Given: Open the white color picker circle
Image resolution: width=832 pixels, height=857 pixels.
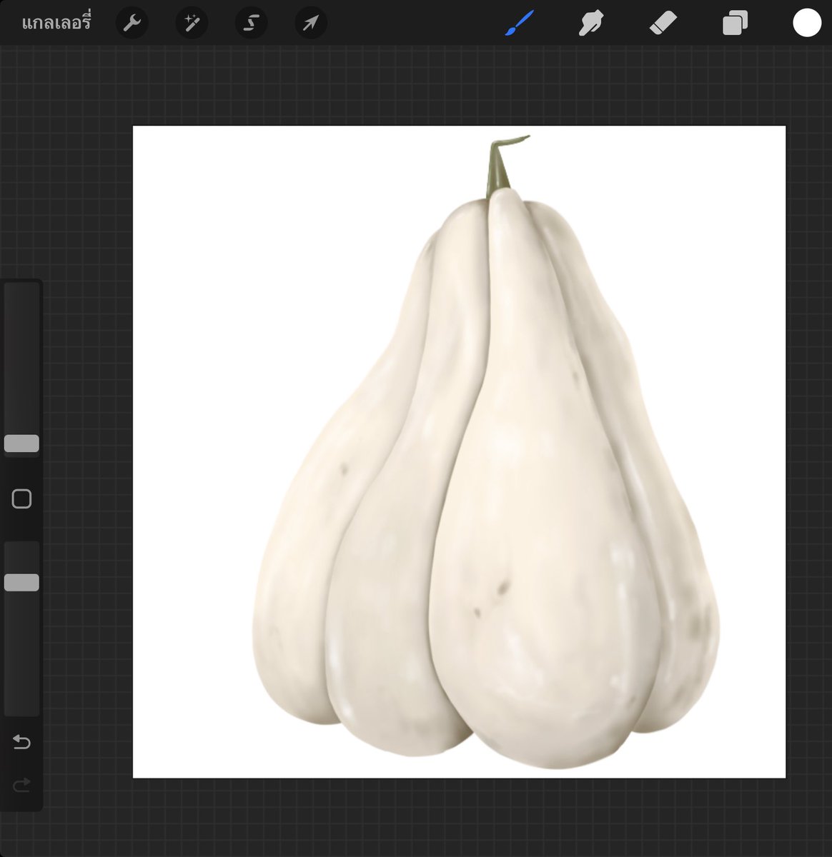Looking at the screenshot, I should (806, 23).
